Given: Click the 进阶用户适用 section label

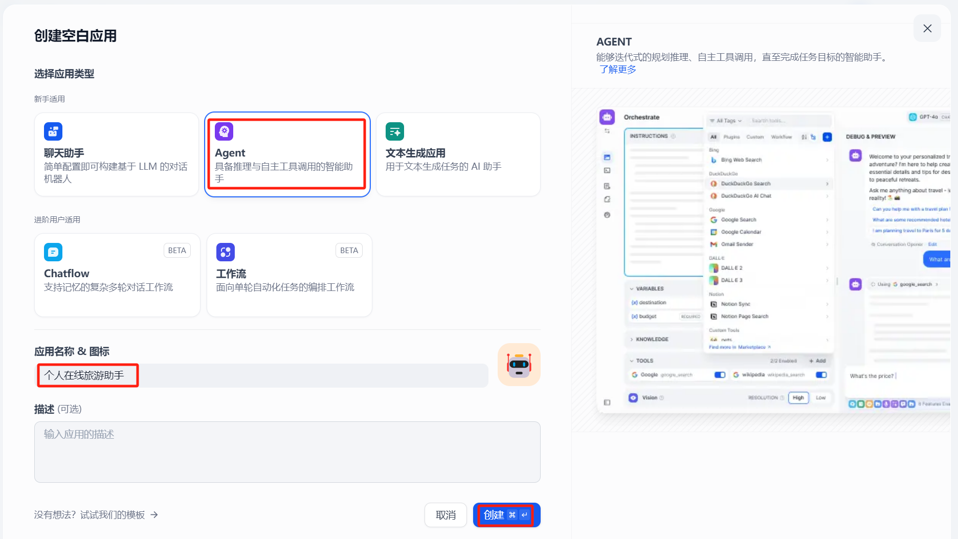Looking at the screenshot, I should click(57, 220).
